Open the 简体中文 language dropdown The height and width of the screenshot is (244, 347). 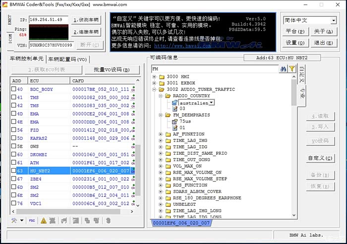click(x=333, y=20)
